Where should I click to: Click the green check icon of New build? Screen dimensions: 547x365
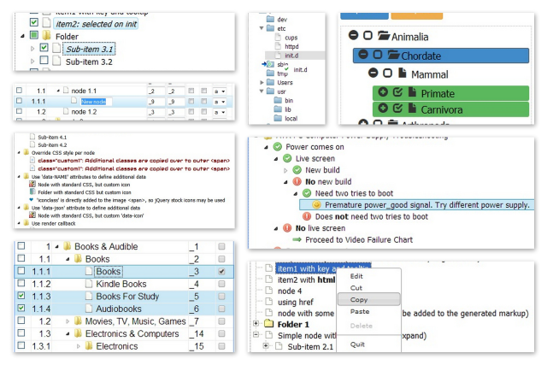tap(297, 170)
